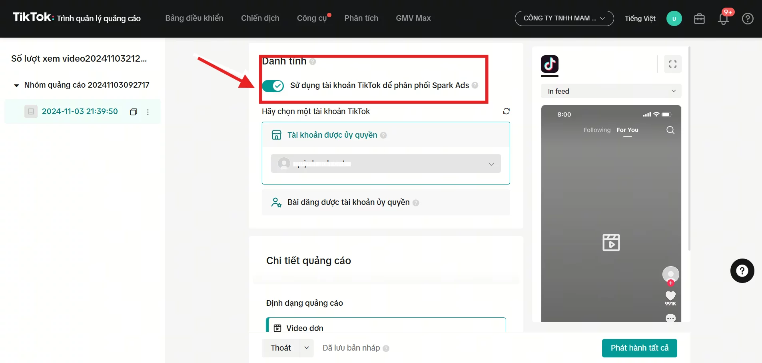Image resolution: width=762 pixels, height=363 pixels.
Task: Click Hãy chọn một tài khoản TikTok text
Action: click(x=316, y=111)
